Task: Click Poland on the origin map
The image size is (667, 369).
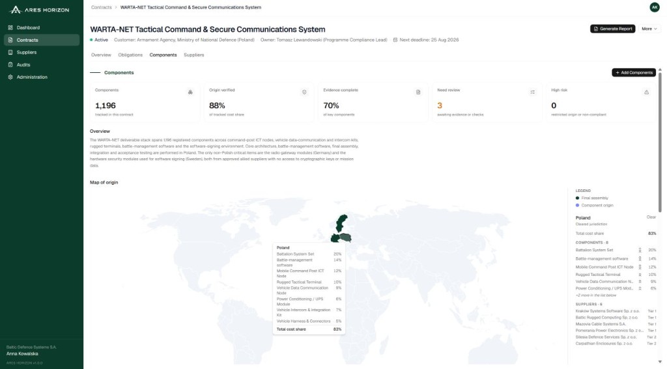Action: tap(346, 237)
